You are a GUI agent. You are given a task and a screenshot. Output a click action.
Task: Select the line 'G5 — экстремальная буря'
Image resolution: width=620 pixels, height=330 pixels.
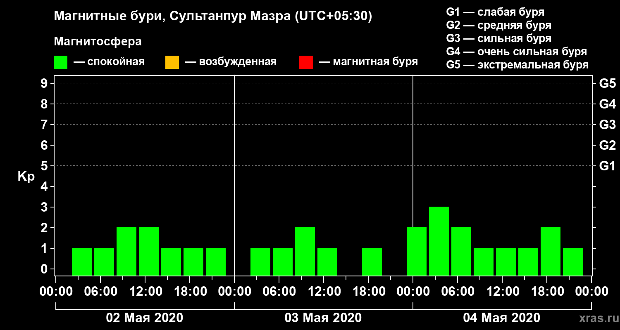(517, 65)
